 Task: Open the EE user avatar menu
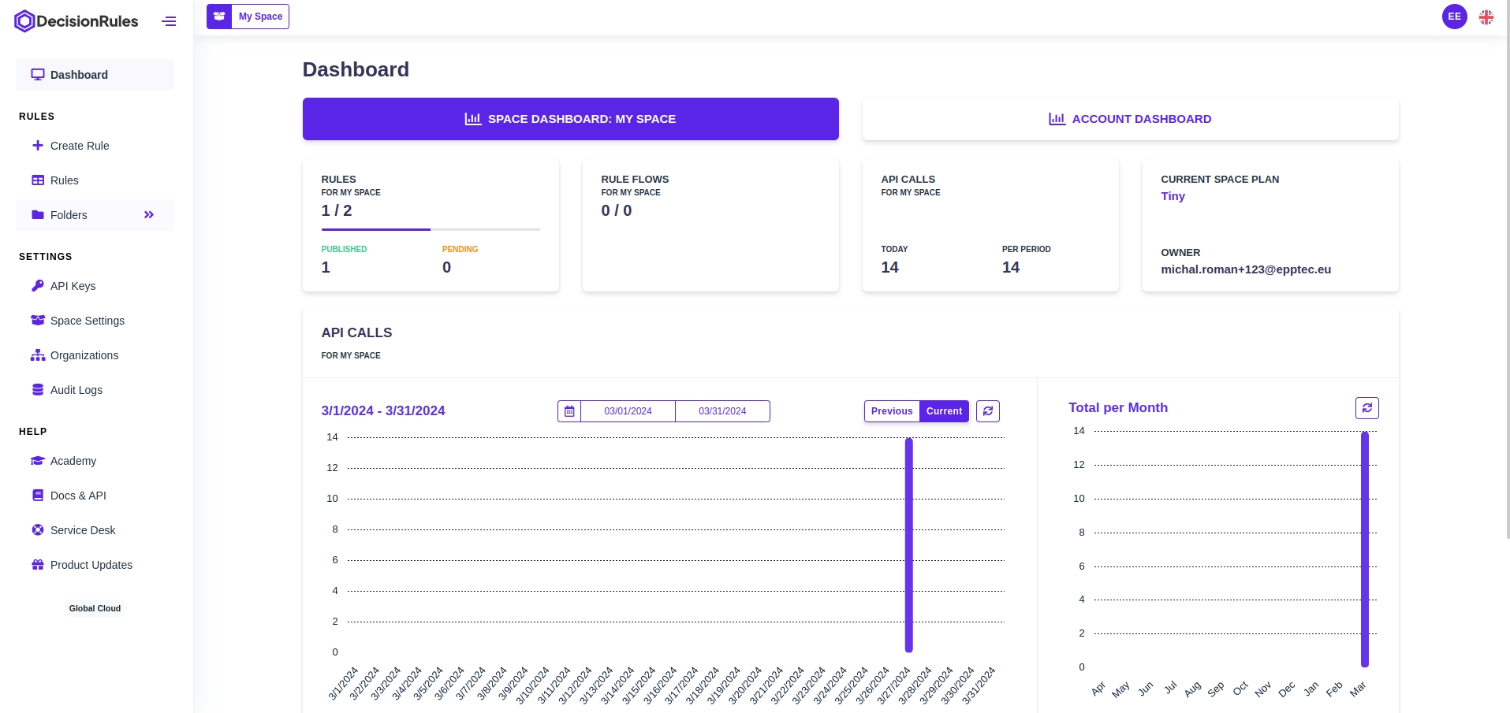(1454, 17)
